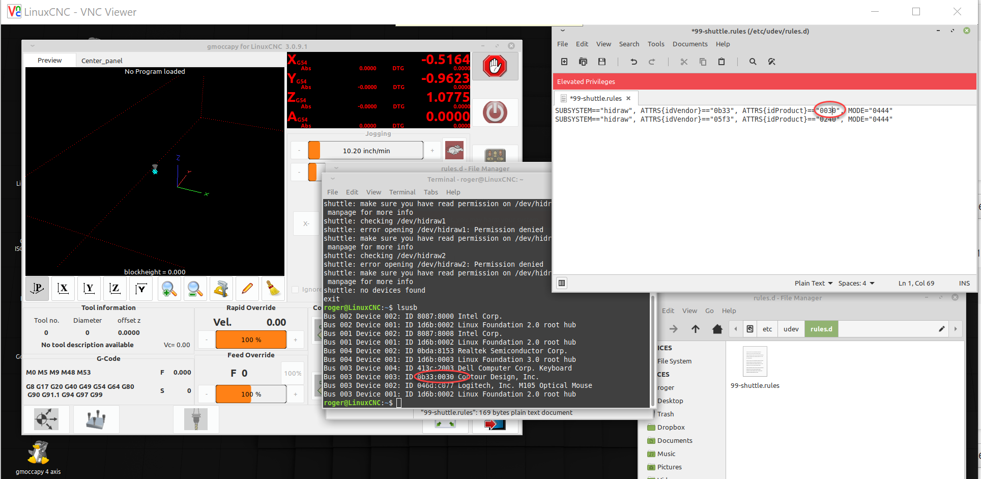Switch preview to Y view
981x479 pixels.
(x=89, y=289)
